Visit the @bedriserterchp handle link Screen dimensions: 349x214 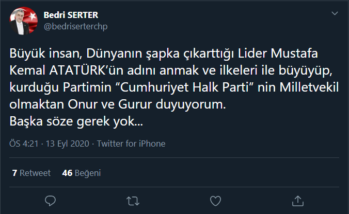pyautogui.click(x=76, y=27)
